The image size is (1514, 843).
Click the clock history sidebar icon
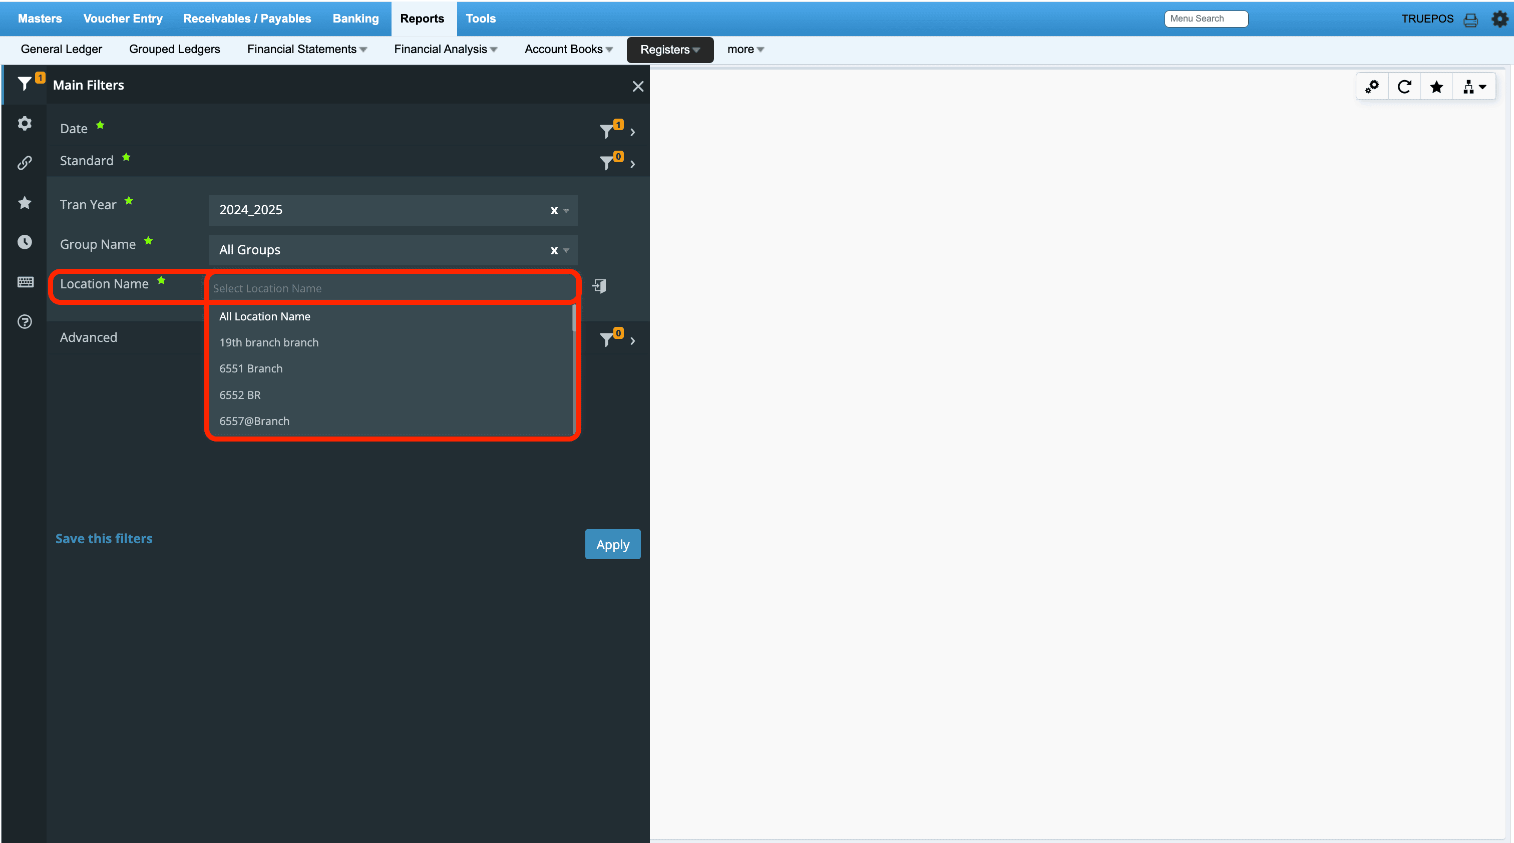[25, 242]
